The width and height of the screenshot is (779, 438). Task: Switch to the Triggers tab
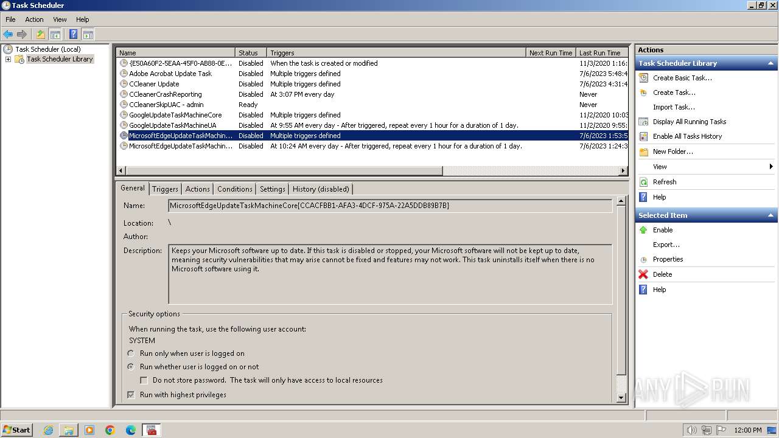click(x=165, y=189)
